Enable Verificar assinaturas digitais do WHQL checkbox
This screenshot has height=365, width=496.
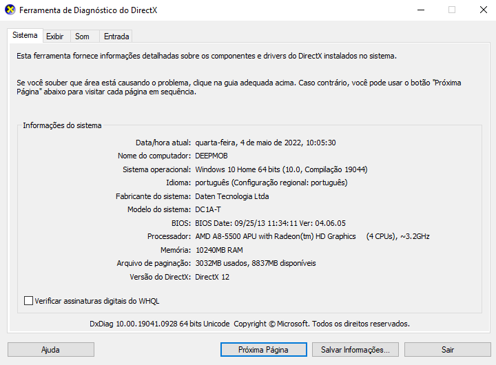click(x=28, y=300)
